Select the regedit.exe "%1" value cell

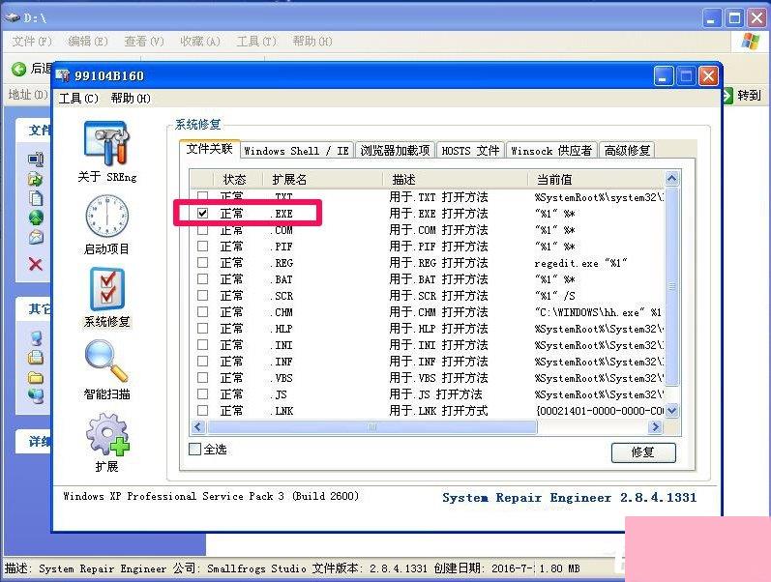(580, 263)
